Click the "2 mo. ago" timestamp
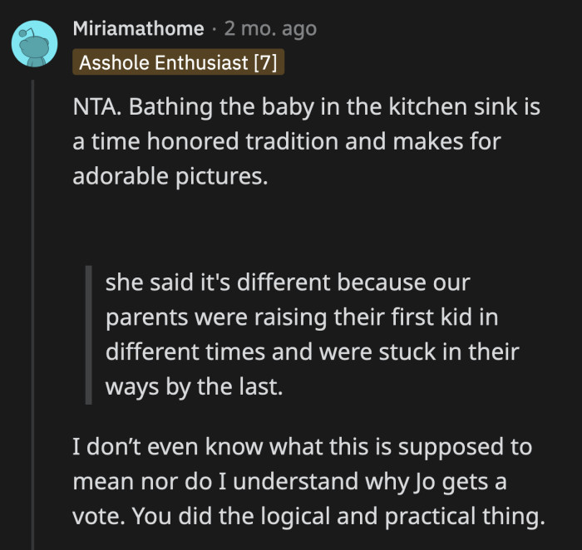582x550 pixels. pos(270,29)
